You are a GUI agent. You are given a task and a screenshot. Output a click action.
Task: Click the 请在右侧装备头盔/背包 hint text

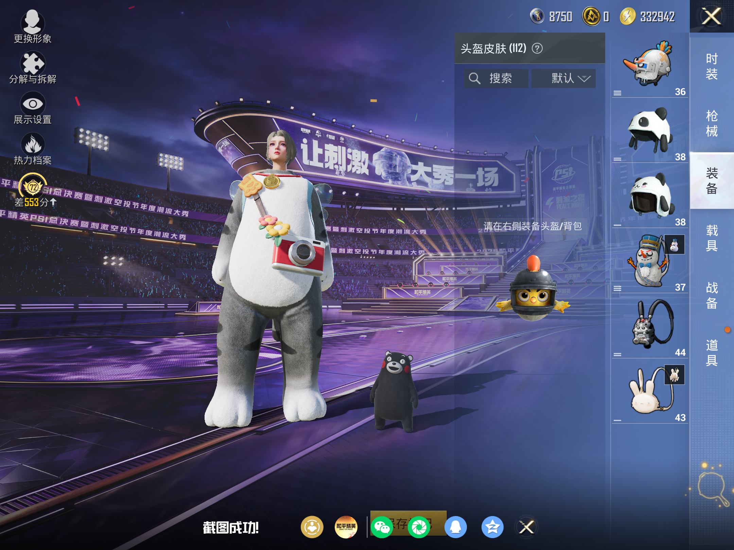tap(532, 226)
